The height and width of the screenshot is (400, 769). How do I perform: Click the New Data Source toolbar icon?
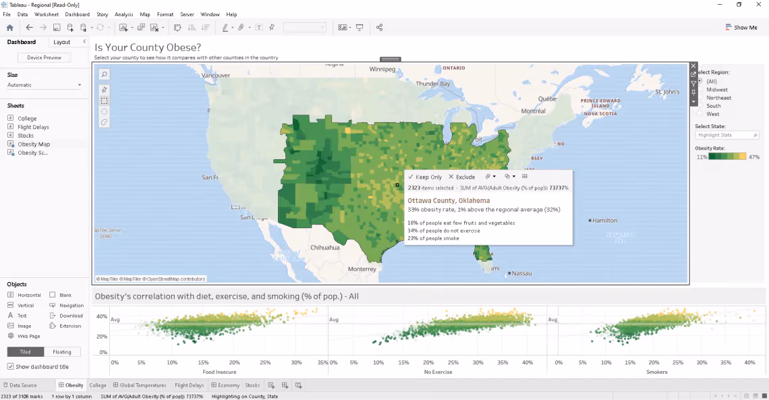point(70,28)
